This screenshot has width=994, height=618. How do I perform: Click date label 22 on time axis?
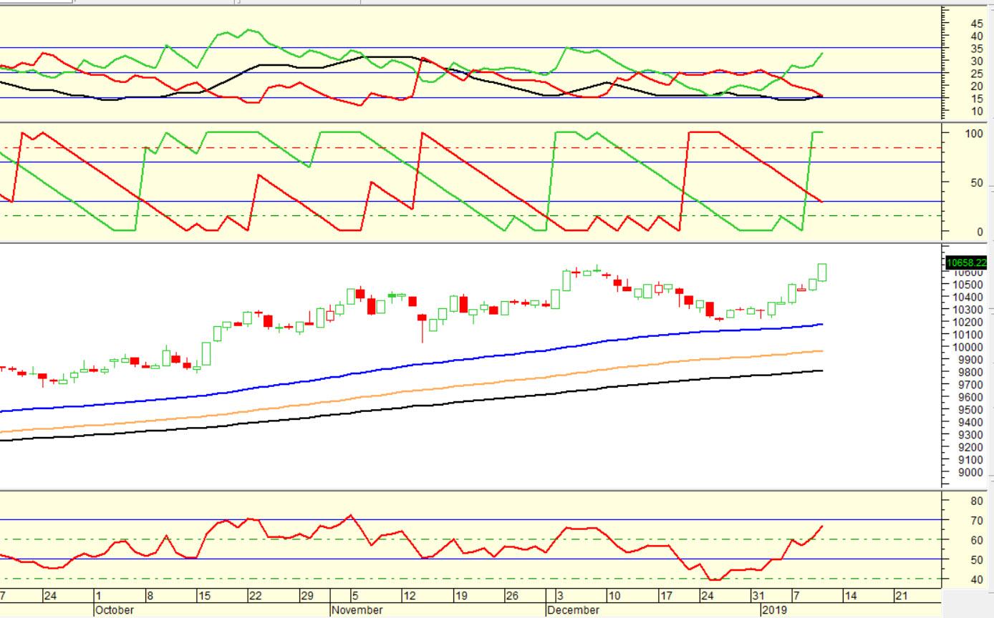(x=255, y=596)
